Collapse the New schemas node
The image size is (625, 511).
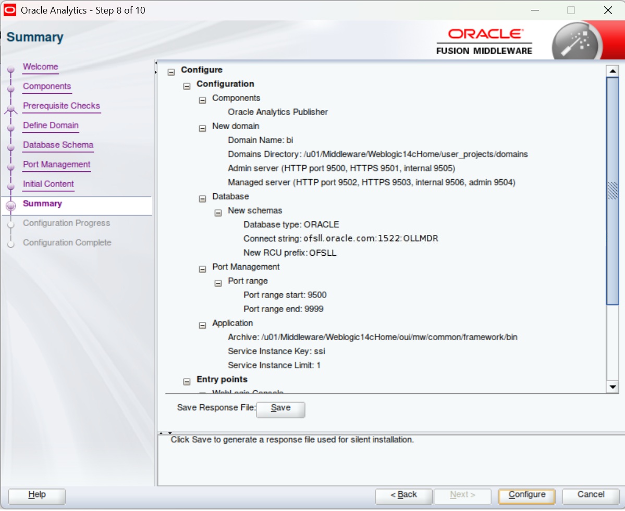click(x=218, y=213)
